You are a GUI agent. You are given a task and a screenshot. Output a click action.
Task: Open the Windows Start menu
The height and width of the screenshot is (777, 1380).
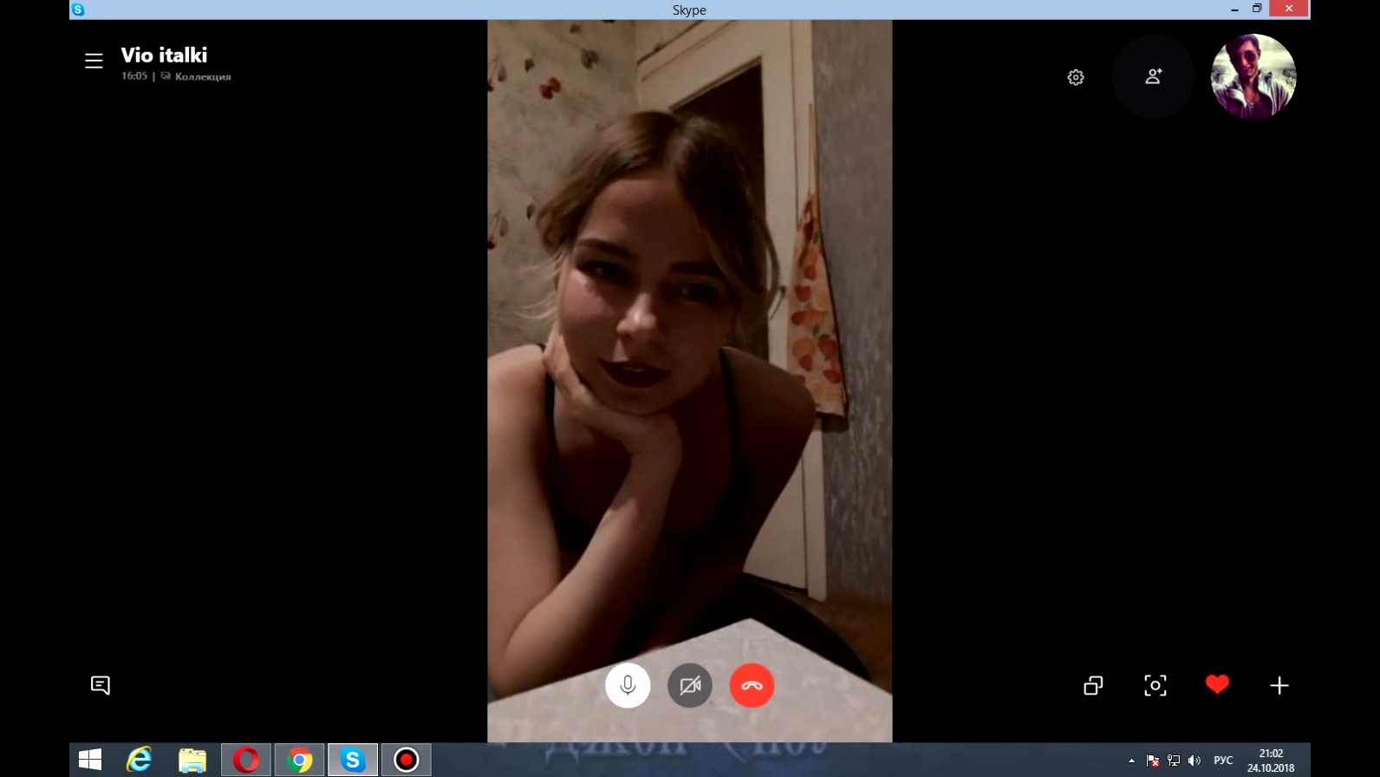pyautogui.click(x=90, y=761)
